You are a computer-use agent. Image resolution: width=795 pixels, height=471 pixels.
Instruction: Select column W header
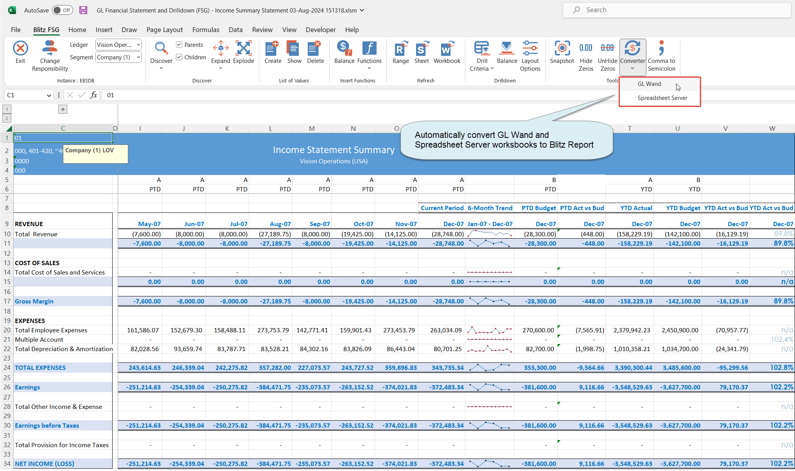coord(772,128)
